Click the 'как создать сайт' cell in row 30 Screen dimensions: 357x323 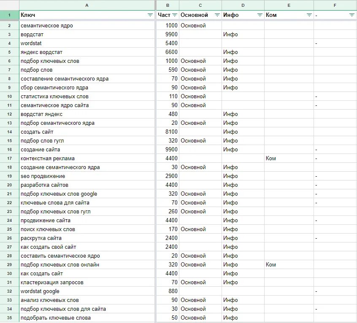click(87, 273)
